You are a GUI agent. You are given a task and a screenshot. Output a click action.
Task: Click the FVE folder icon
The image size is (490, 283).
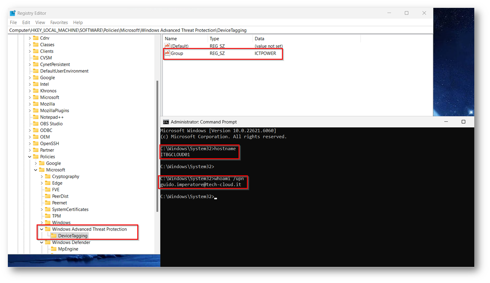coord(48,190)
